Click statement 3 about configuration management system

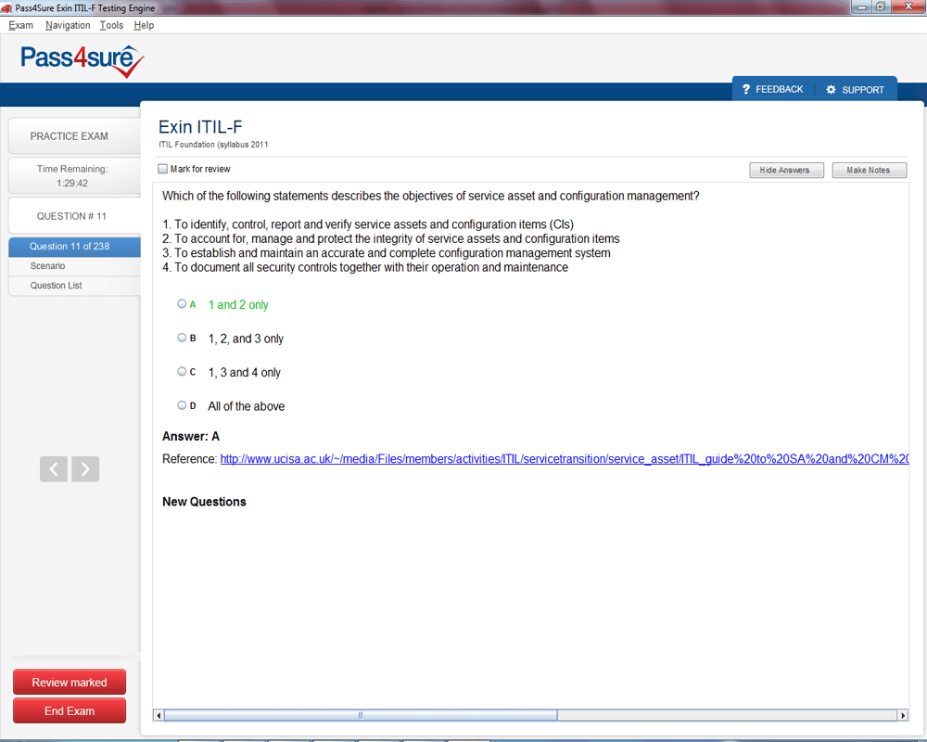coord(386,252)
